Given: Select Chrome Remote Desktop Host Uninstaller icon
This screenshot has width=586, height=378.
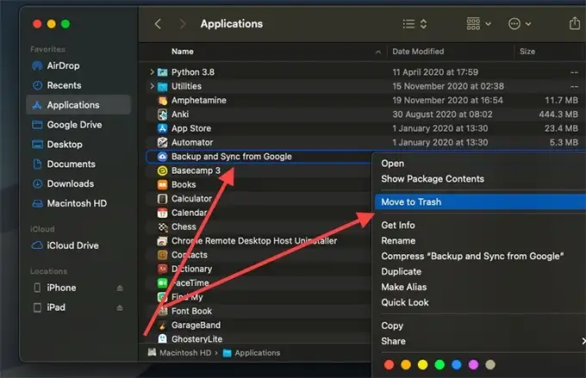Looking at the screenshot, I should 163,241.
